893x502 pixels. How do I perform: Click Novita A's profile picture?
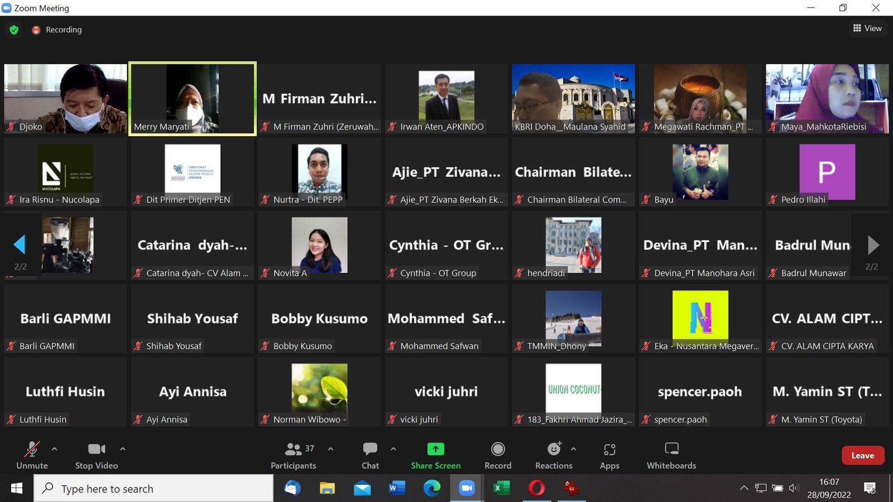click(x=319, y=245)
